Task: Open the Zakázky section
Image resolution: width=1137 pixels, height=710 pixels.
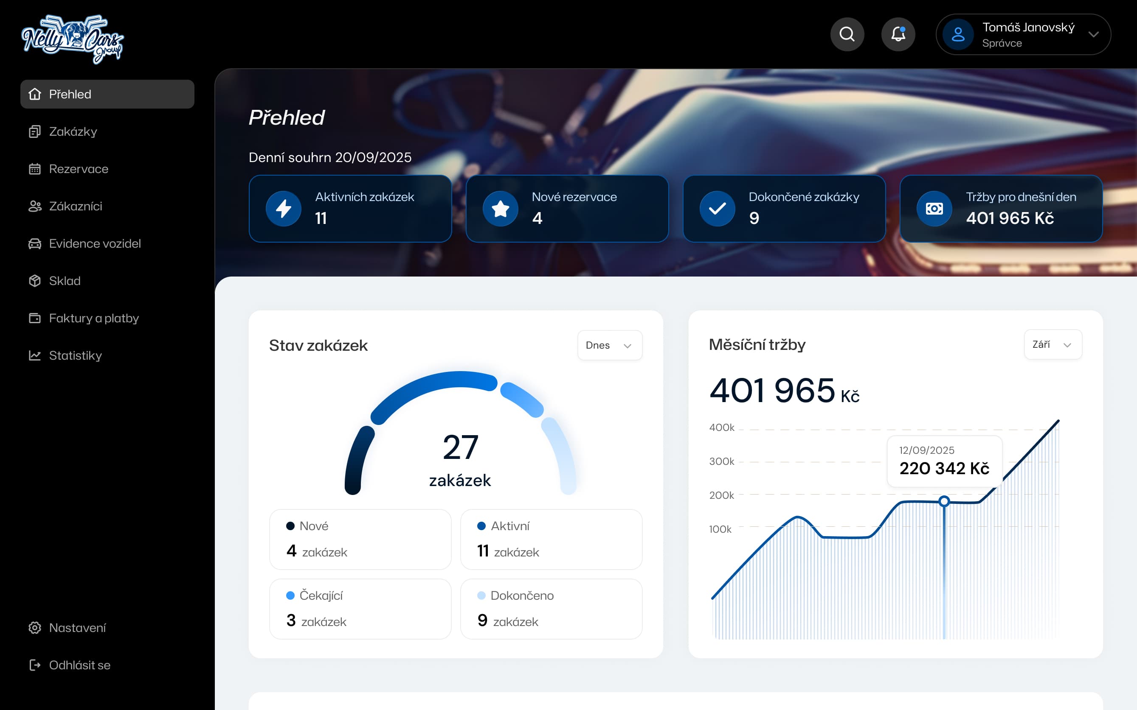Action: point(73,131)
